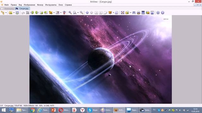The width and height of the screenshot is (202, 113).
Task: Open the Файл menu
Action: tap(7, 5)
